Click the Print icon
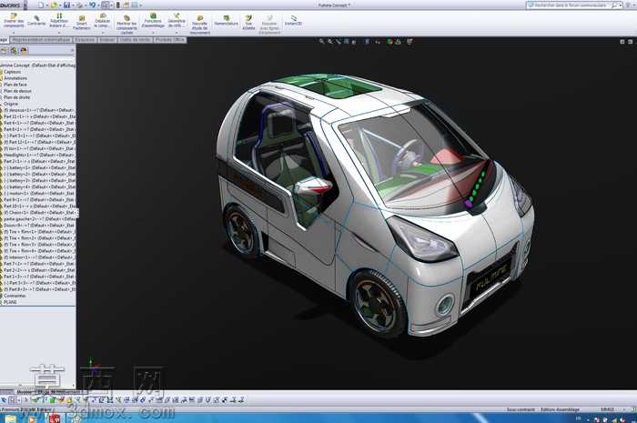 [80, 5]
